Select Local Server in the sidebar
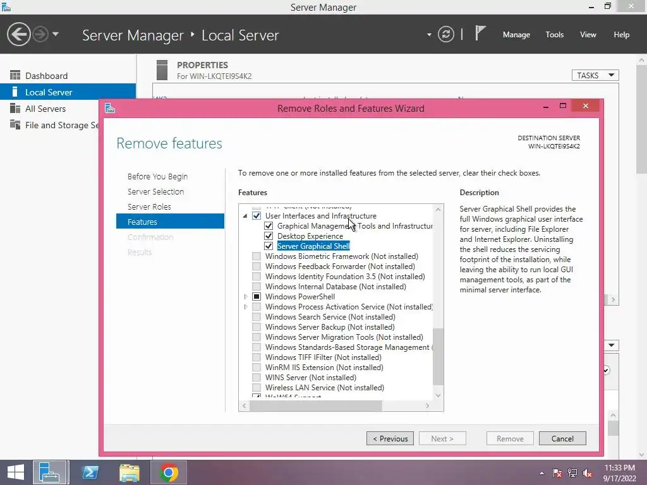The image size is (647, 485). [68, 92]
